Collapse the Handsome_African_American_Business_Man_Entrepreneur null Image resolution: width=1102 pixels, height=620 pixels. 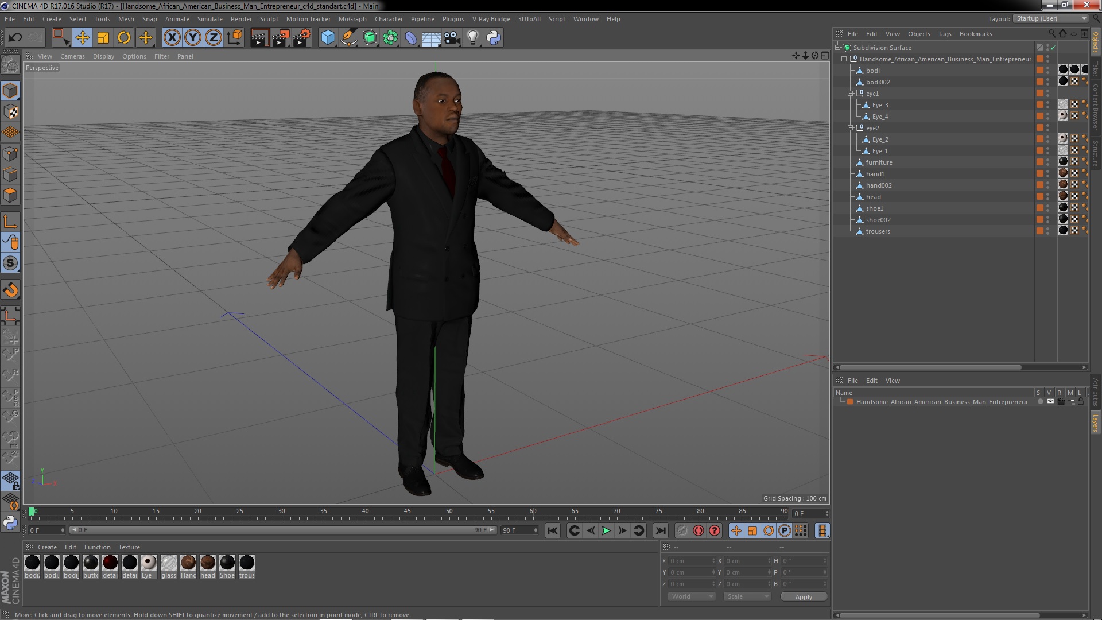tap(845, 59)
